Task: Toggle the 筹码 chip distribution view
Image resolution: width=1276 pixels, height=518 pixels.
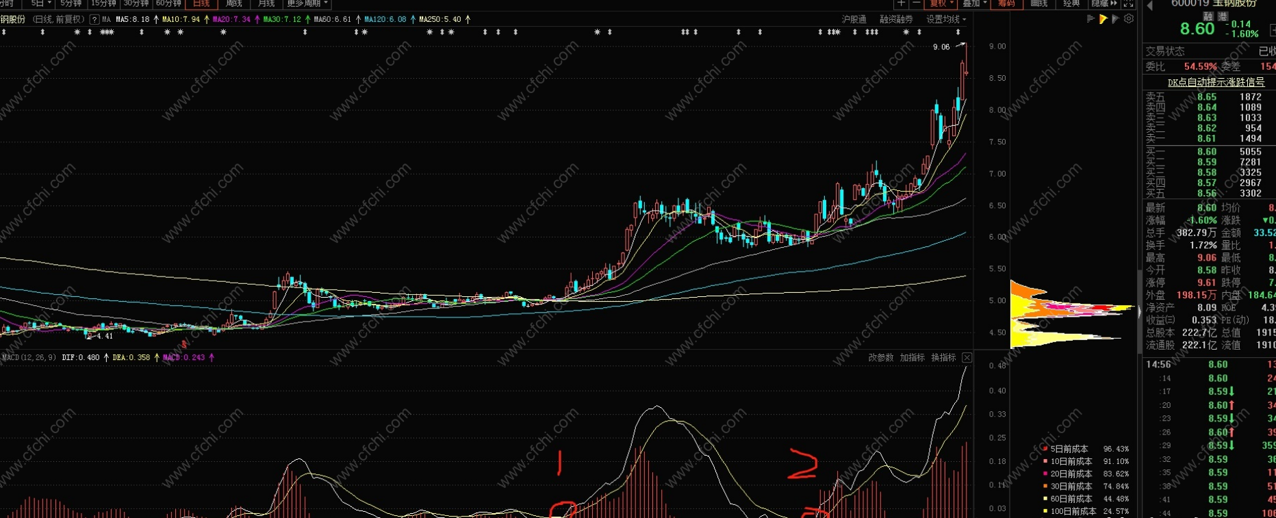Action: (x=1006, y=3)
